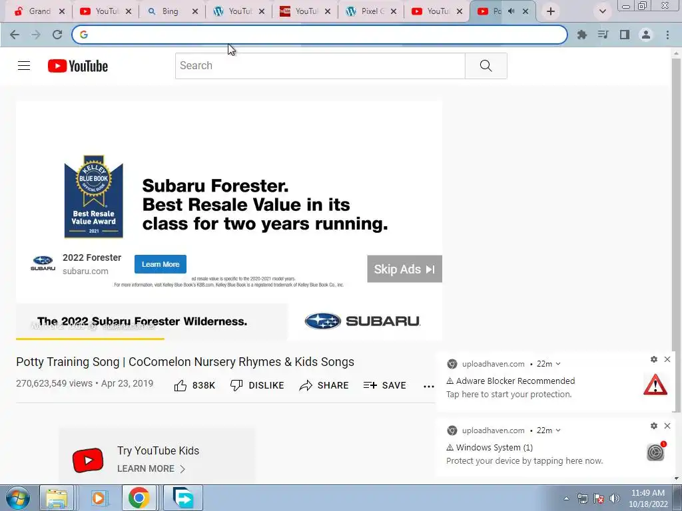Click the ad progress bar

(229, 339)
